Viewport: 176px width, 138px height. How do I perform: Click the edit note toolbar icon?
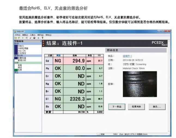point(31,38)
